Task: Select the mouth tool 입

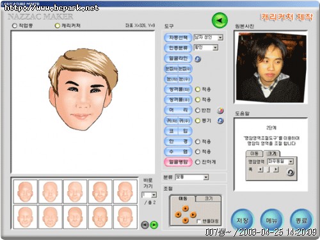Action: point(185,131)
